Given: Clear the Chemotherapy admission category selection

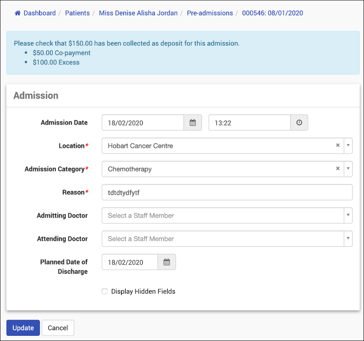Looking at the screenshot, I should click(338, 169).
